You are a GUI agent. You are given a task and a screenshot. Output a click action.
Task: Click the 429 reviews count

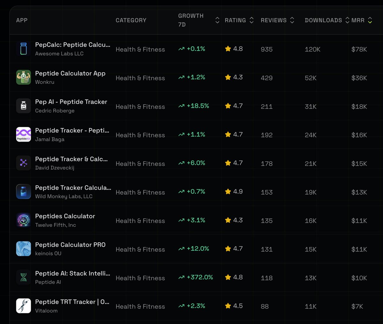pyautogui.click(x=267, y=78)
